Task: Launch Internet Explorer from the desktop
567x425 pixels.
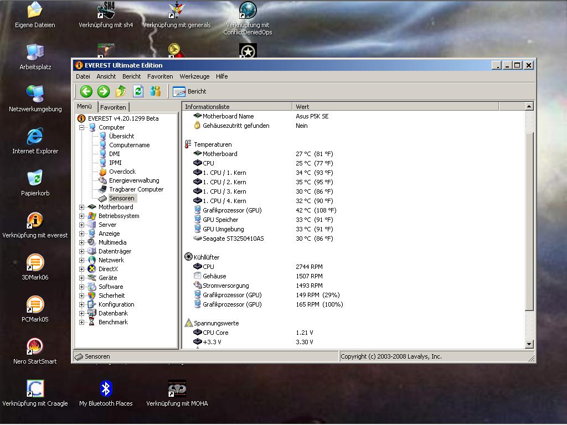Action: coord(35,141)
